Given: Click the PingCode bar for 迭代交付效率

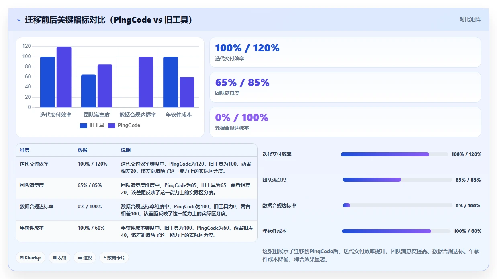Looking at the screenshot, I should click(64, 77).
